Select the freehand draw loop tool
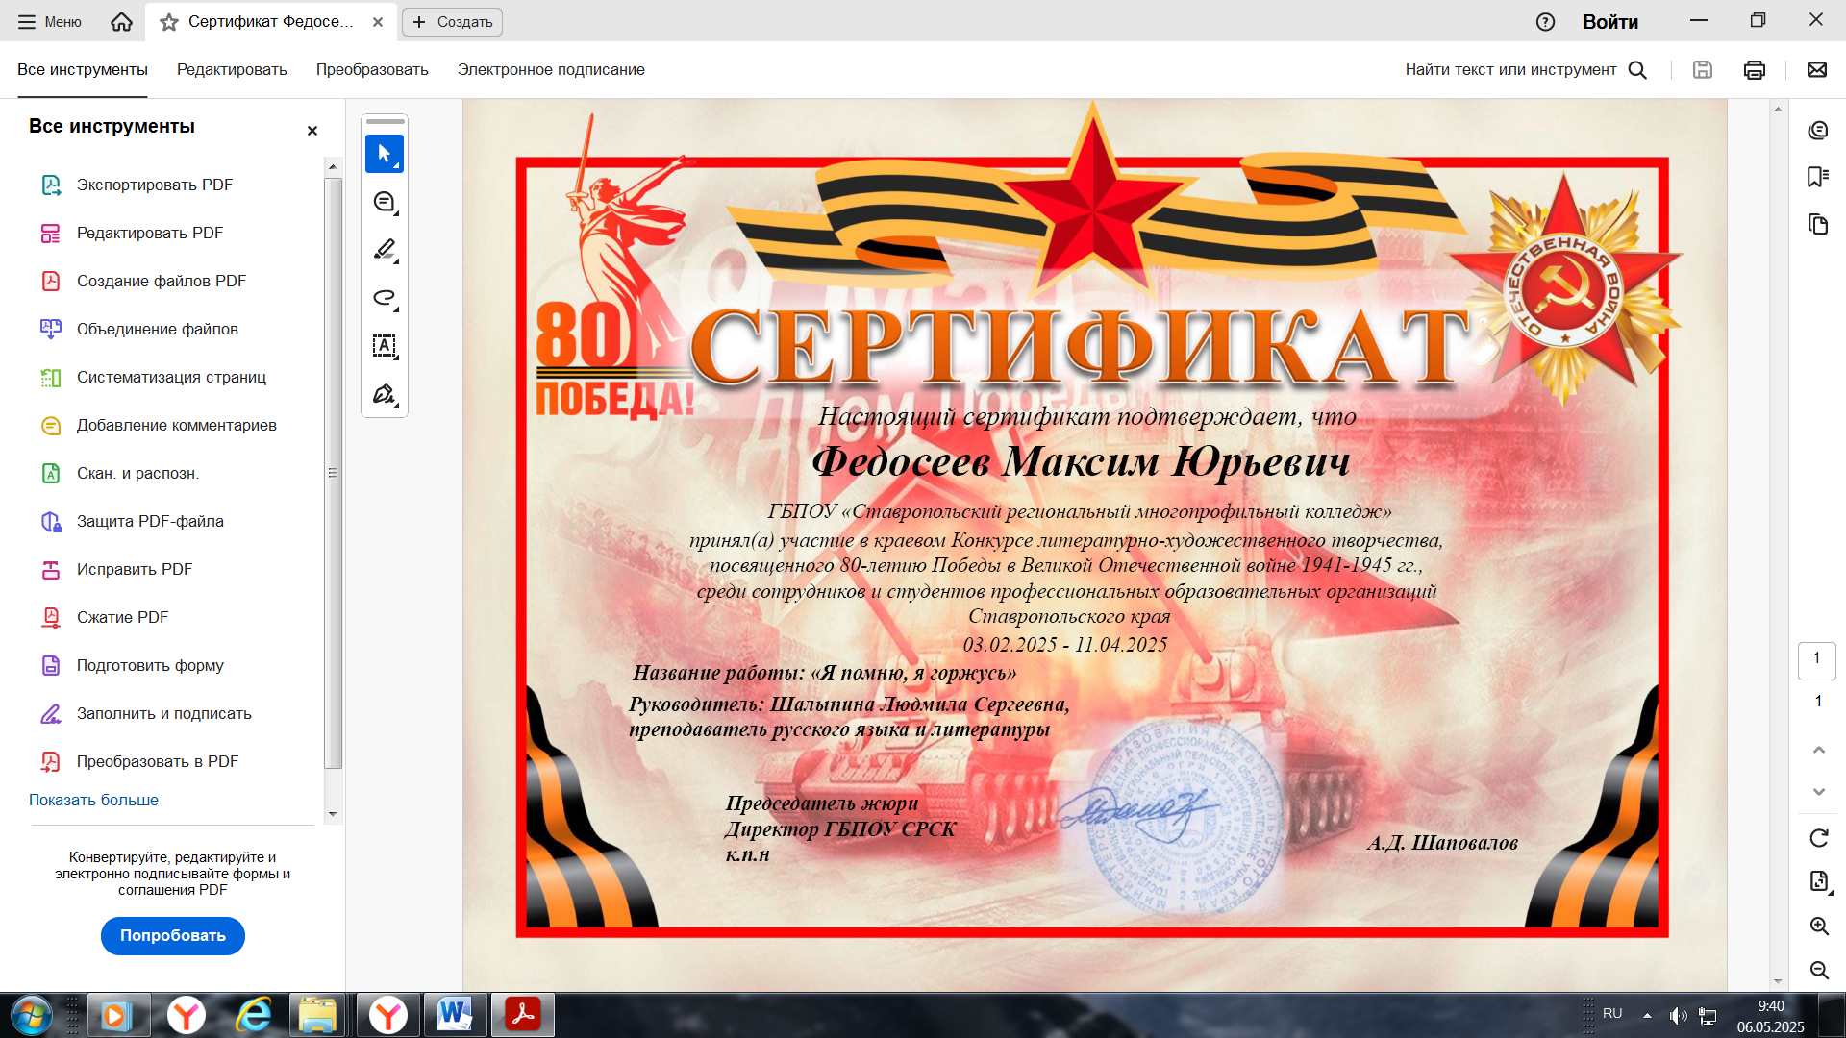The image size is (1846, 1038). [385, 298]
